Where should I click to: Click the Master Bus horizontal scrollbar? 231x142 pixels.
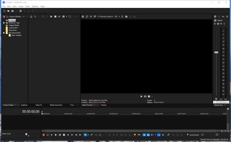pos(221,102)
